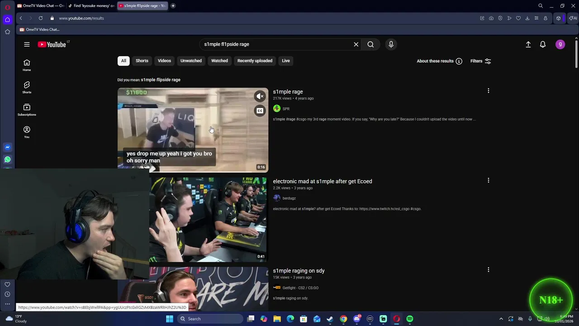Open Opera ad blocker shield

[500, 18]
